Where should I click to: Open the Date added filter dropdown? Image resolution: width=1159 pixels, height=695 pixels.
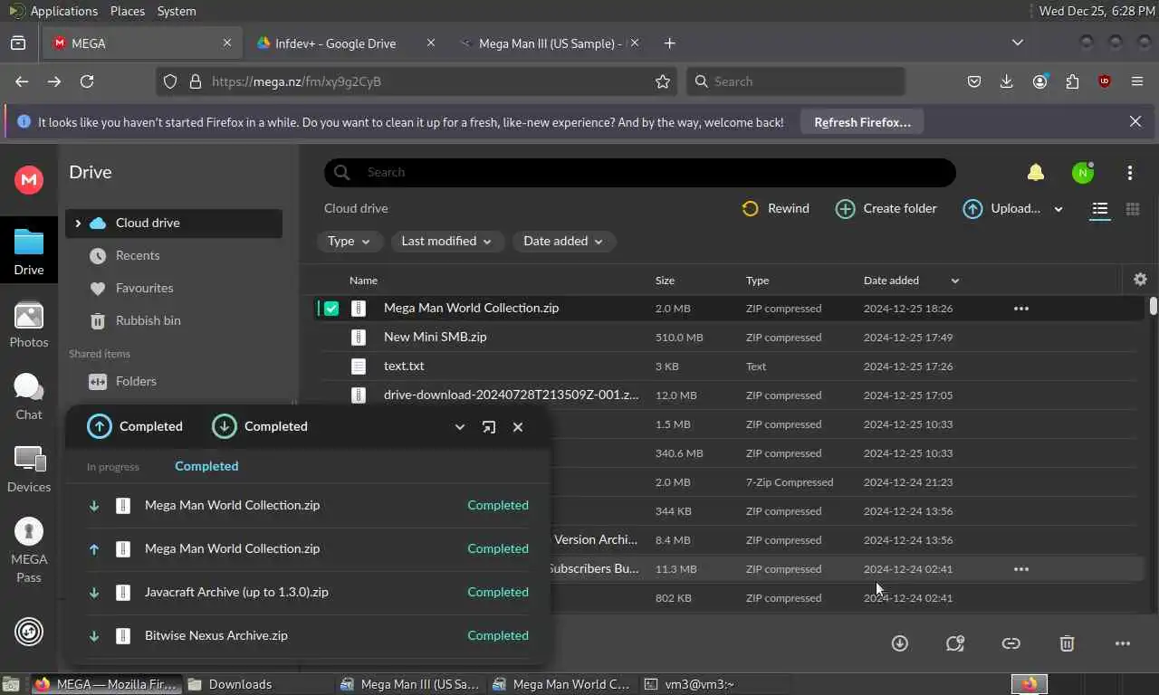click(x=564, y=241)
